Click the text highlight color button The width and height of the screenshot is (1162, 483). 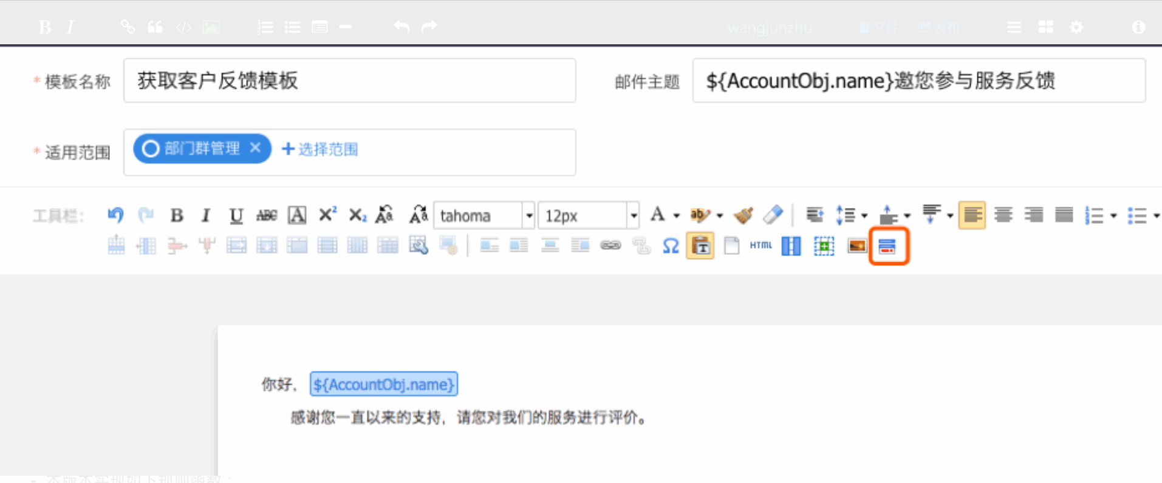[700, 215]
